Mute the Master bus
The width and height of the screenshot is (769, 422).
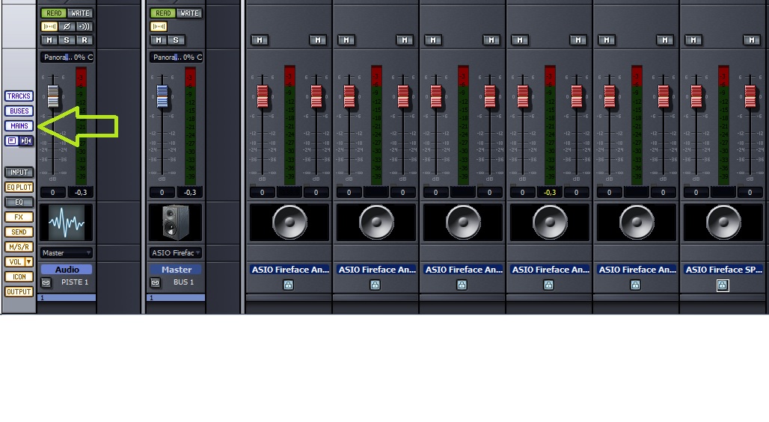[159, 40]
